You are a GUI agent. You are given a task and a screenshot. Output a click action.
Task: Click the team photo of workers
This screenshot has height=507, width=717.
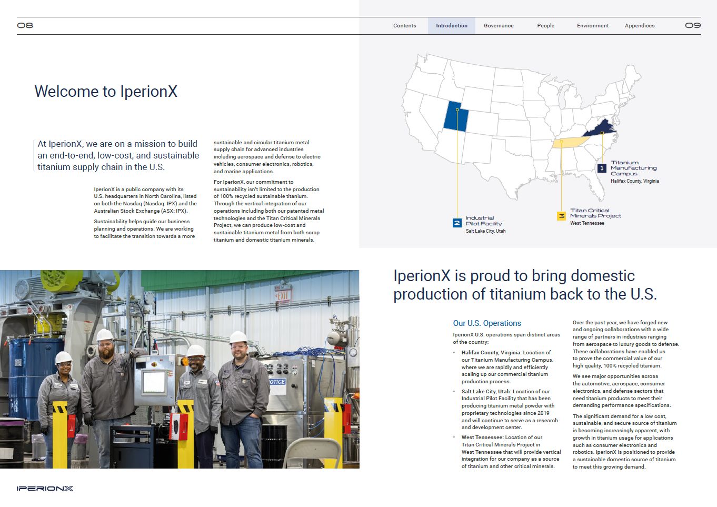pyautogui.click(x=180, y=369)
